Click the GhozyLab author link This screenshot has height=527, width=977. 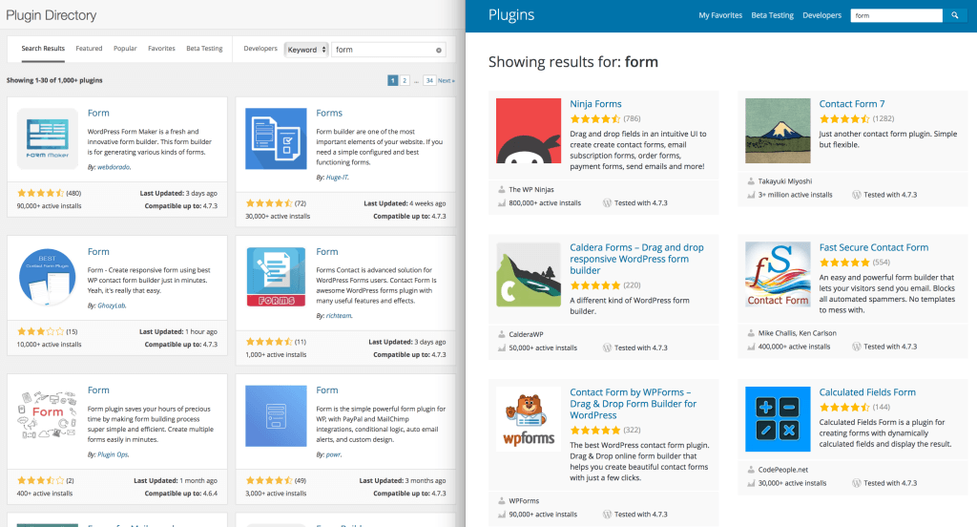click(x=111, y=306)
